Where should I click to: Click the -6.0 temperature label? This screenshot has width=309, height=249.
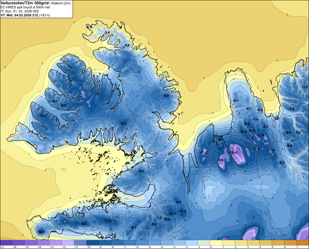[x=260, y=110]
